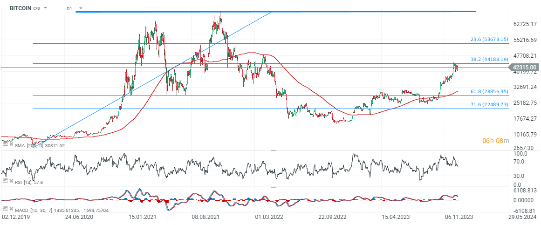Click the 47708.21 price axis value
The image size is (541, 225).
(524, 55)
